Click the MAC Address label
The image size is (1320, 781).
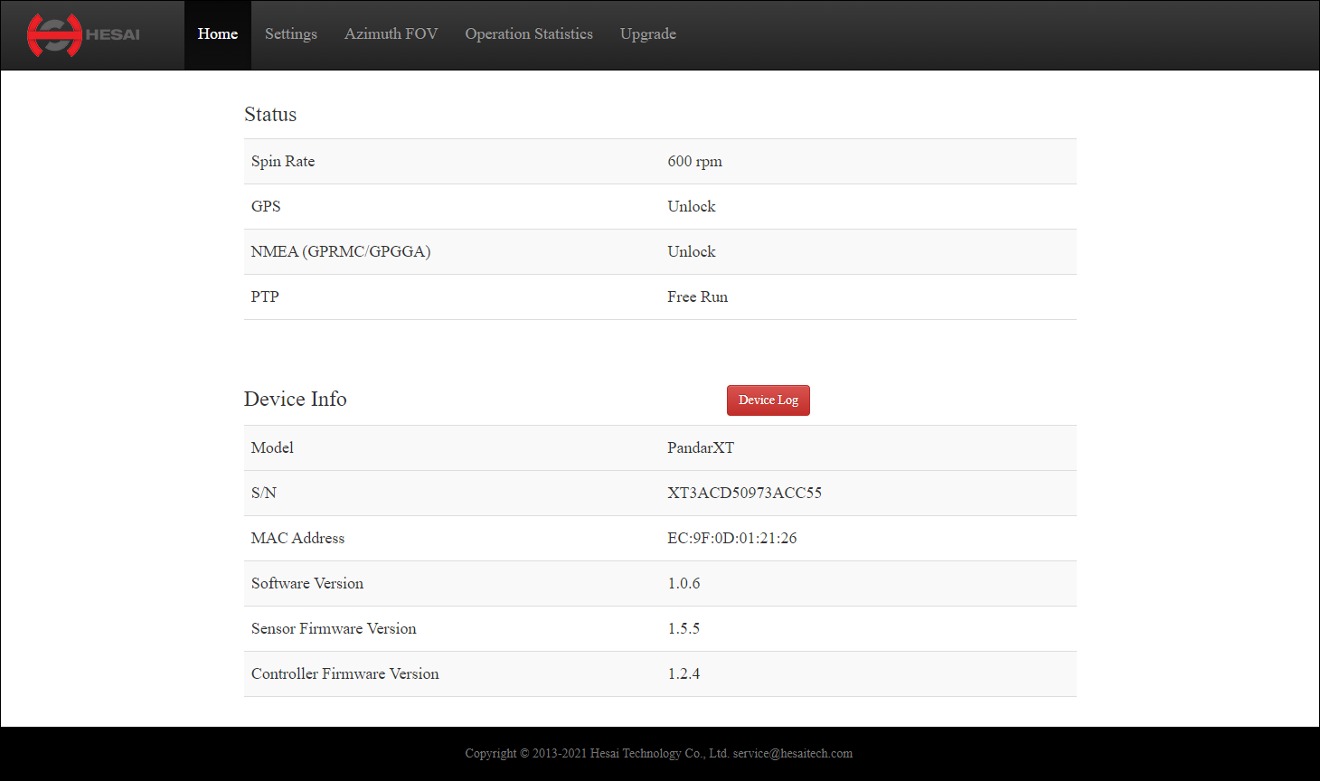298,539
